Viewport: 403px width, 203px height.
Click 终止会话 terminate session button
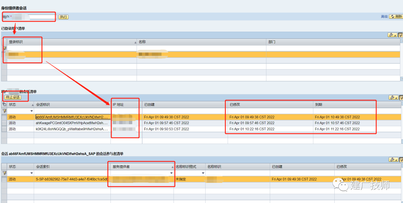pyautogui.click(x=13, y=97)
